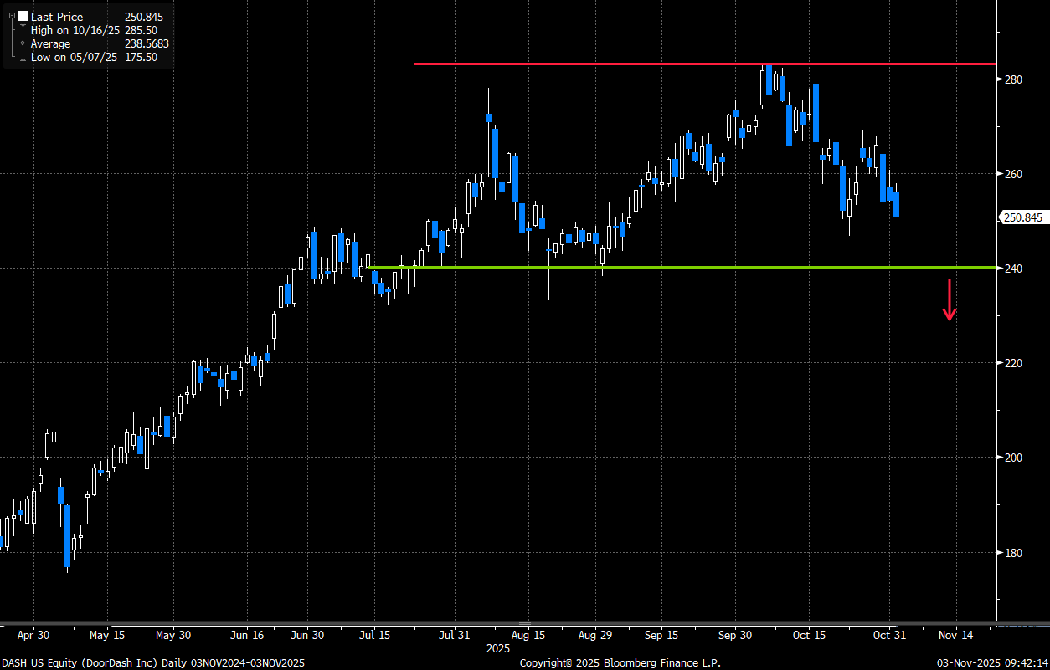Click the "Oct 31" date axis label
Image resolution: width=1050 pixels, height=670 pixels.
(x=889, y=635)
